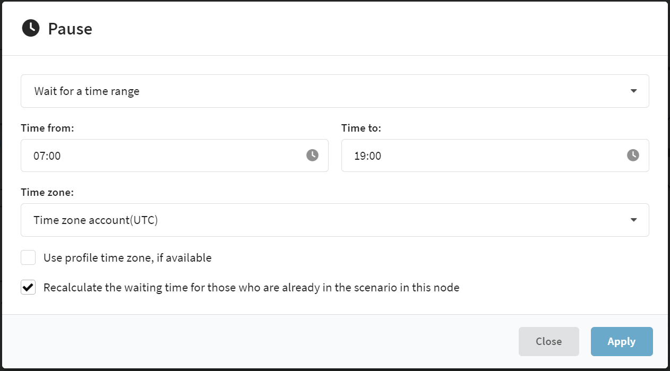
Task: Open time picker via Time from clock icon
Action: pos(312,155)
